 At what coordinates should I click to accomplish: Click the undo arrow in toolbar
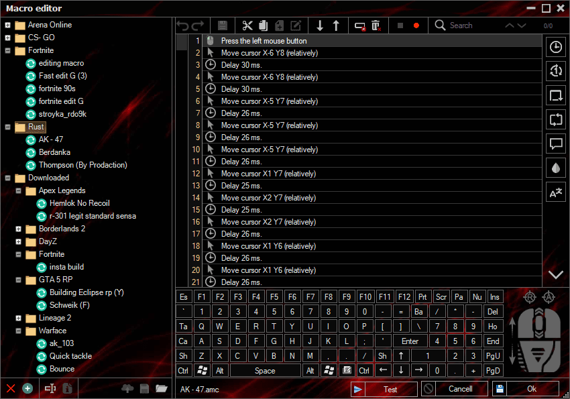point(182,25)
